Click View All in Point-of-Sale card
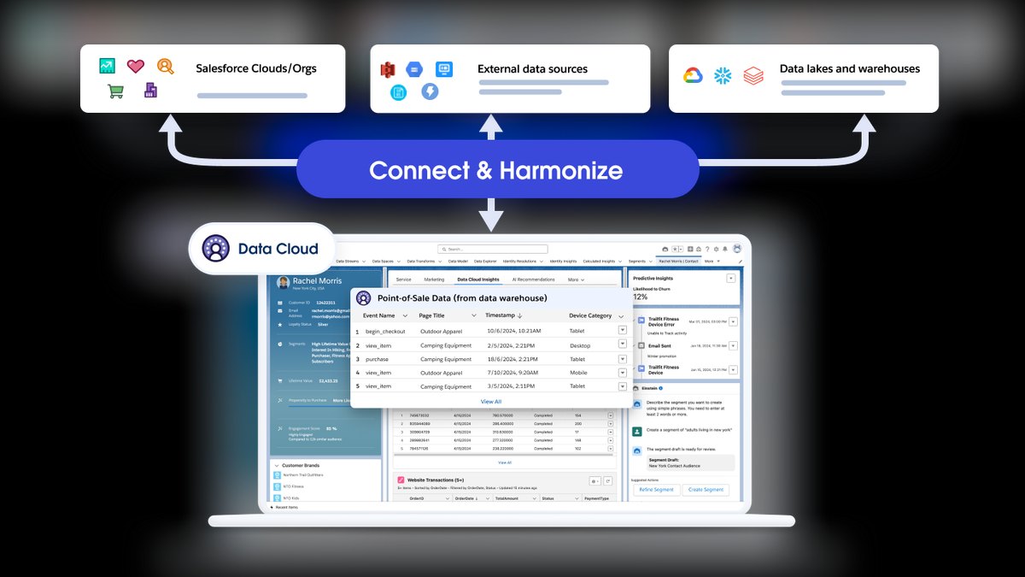Screen dimensions: 1025x577 click(x=491, y=401)
